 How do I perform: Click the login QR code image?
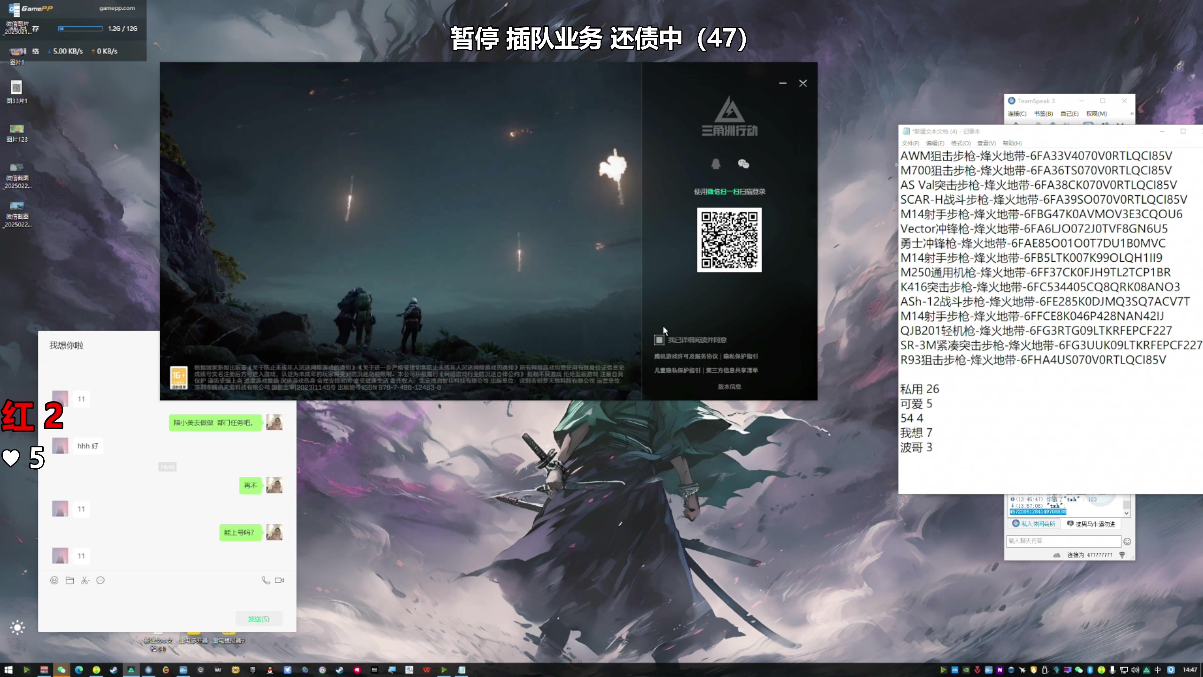point(729,240)
